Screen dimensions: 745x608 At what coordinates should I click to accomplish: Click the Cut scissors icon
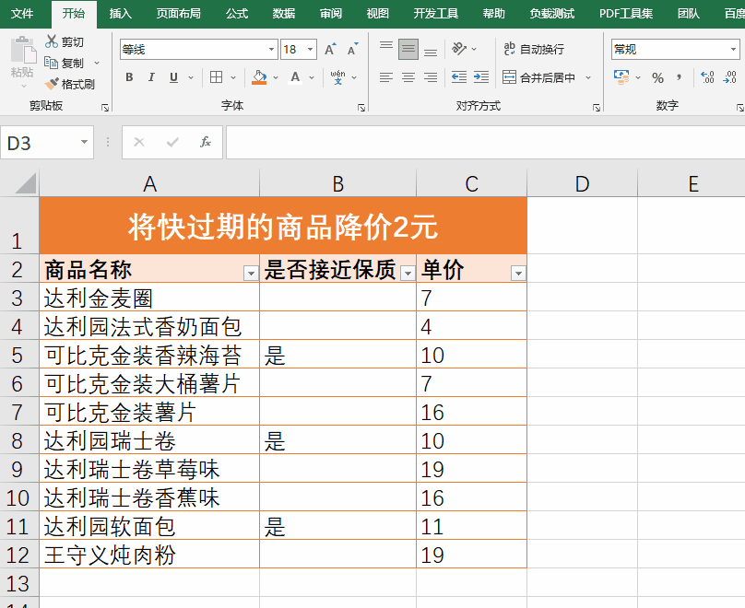52,41
